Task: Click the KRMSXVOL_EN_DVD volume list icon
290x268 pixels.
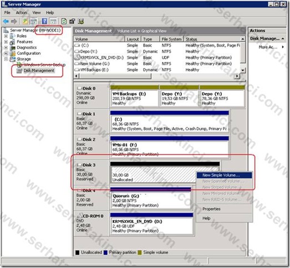Action: (x=77, y=58)
